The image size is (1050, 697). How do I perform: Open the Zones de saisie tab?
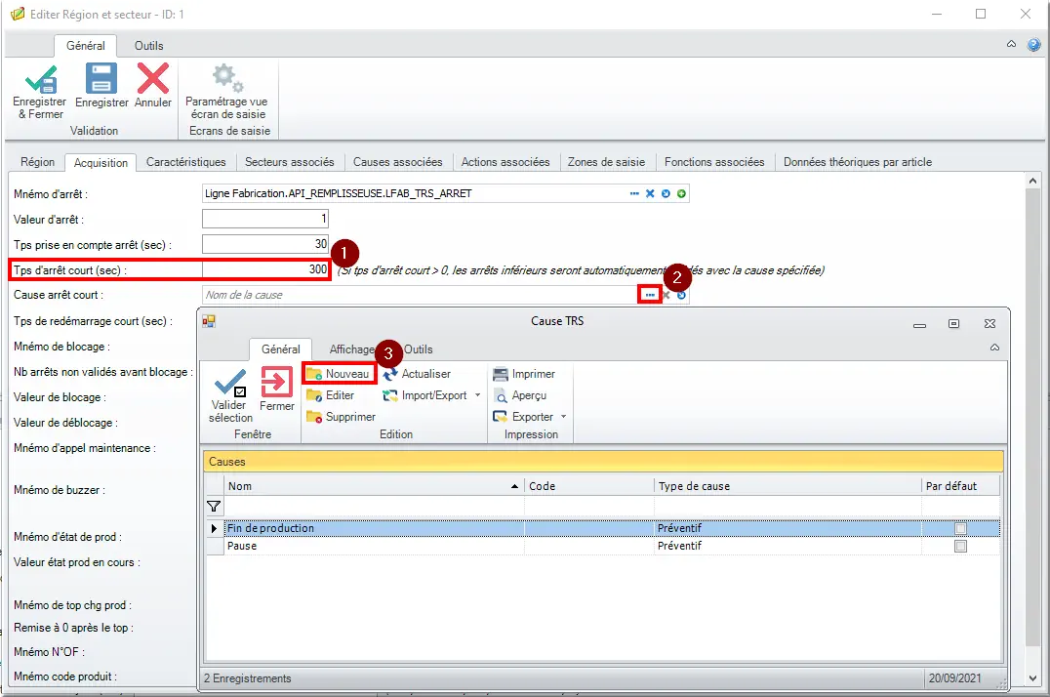(607, 162)
